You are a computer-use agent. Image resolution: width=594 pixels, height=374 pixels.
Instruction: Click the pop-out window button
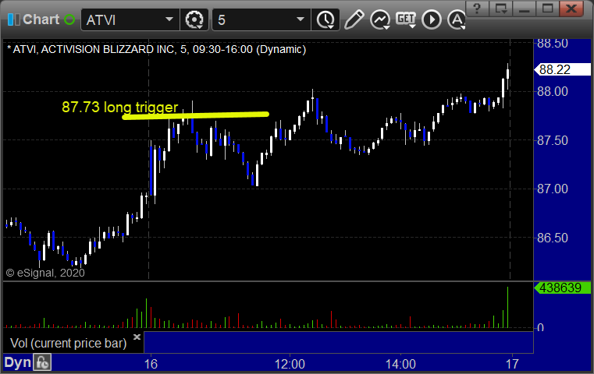click(x=501, y=9)
